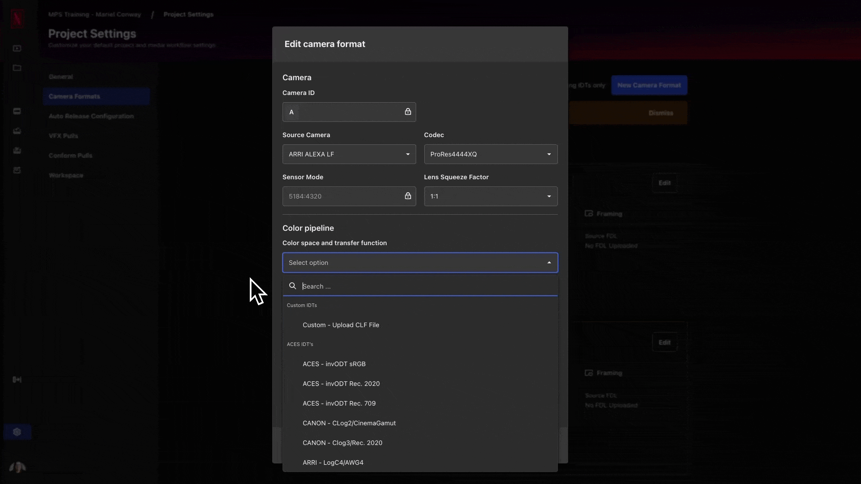Open the settings gear icon in sidebar
Screen dimensions: 861x484
pos(17,432)
